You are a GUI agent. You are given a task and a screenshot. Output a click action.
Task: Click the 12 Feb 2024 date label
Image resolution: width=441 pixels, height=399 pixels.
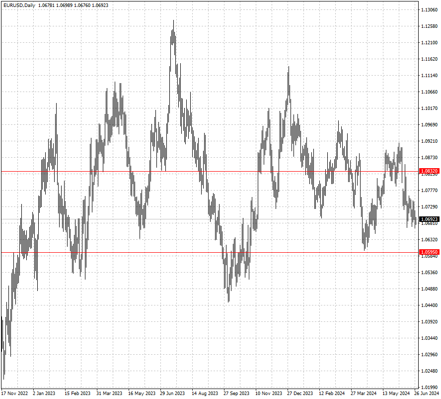pos(332,393)
